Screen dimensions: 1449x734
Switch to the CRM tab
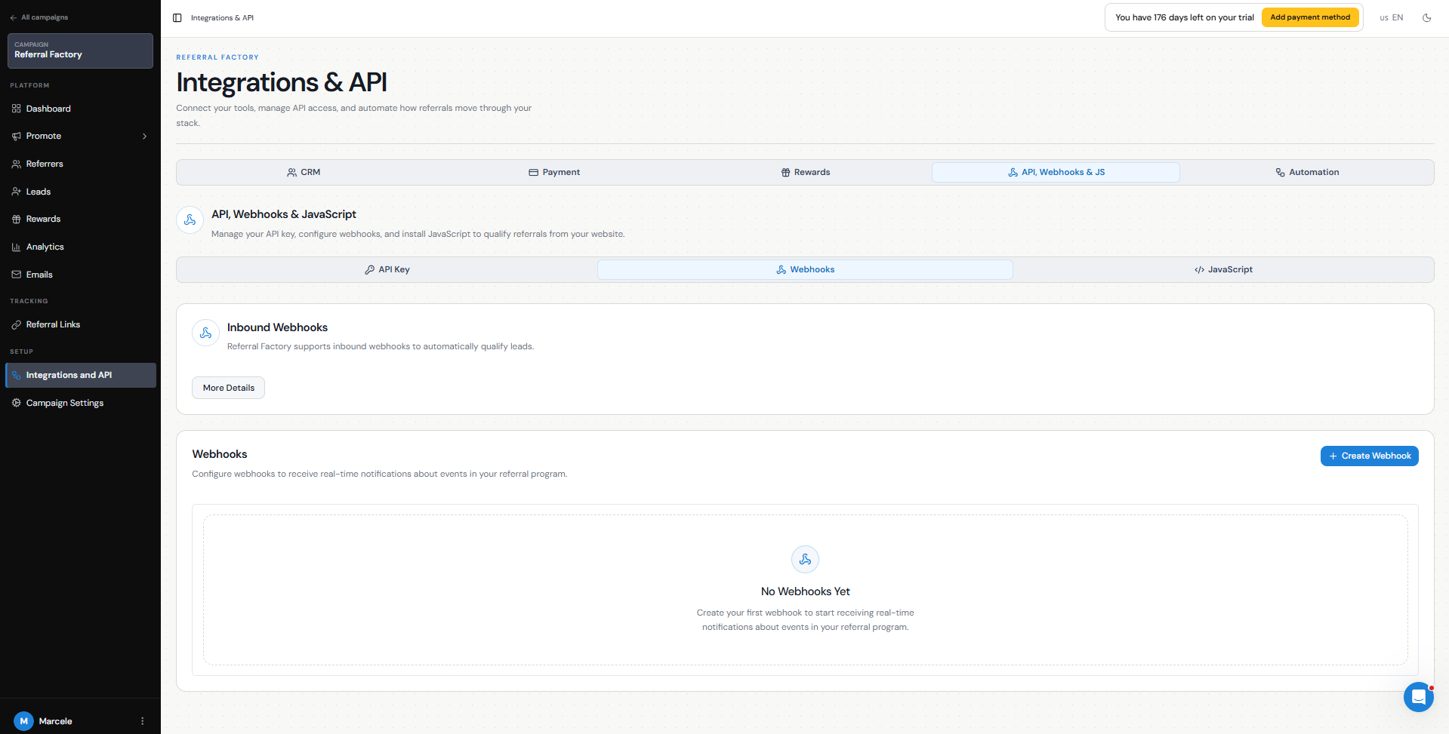[x=304, y=172]
